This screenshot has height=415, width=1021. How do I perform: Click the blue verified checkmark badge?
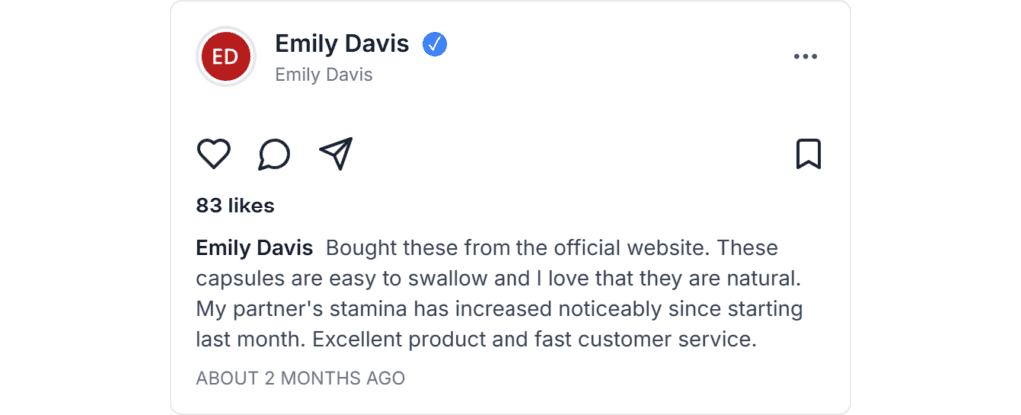[x=434, y=44]
